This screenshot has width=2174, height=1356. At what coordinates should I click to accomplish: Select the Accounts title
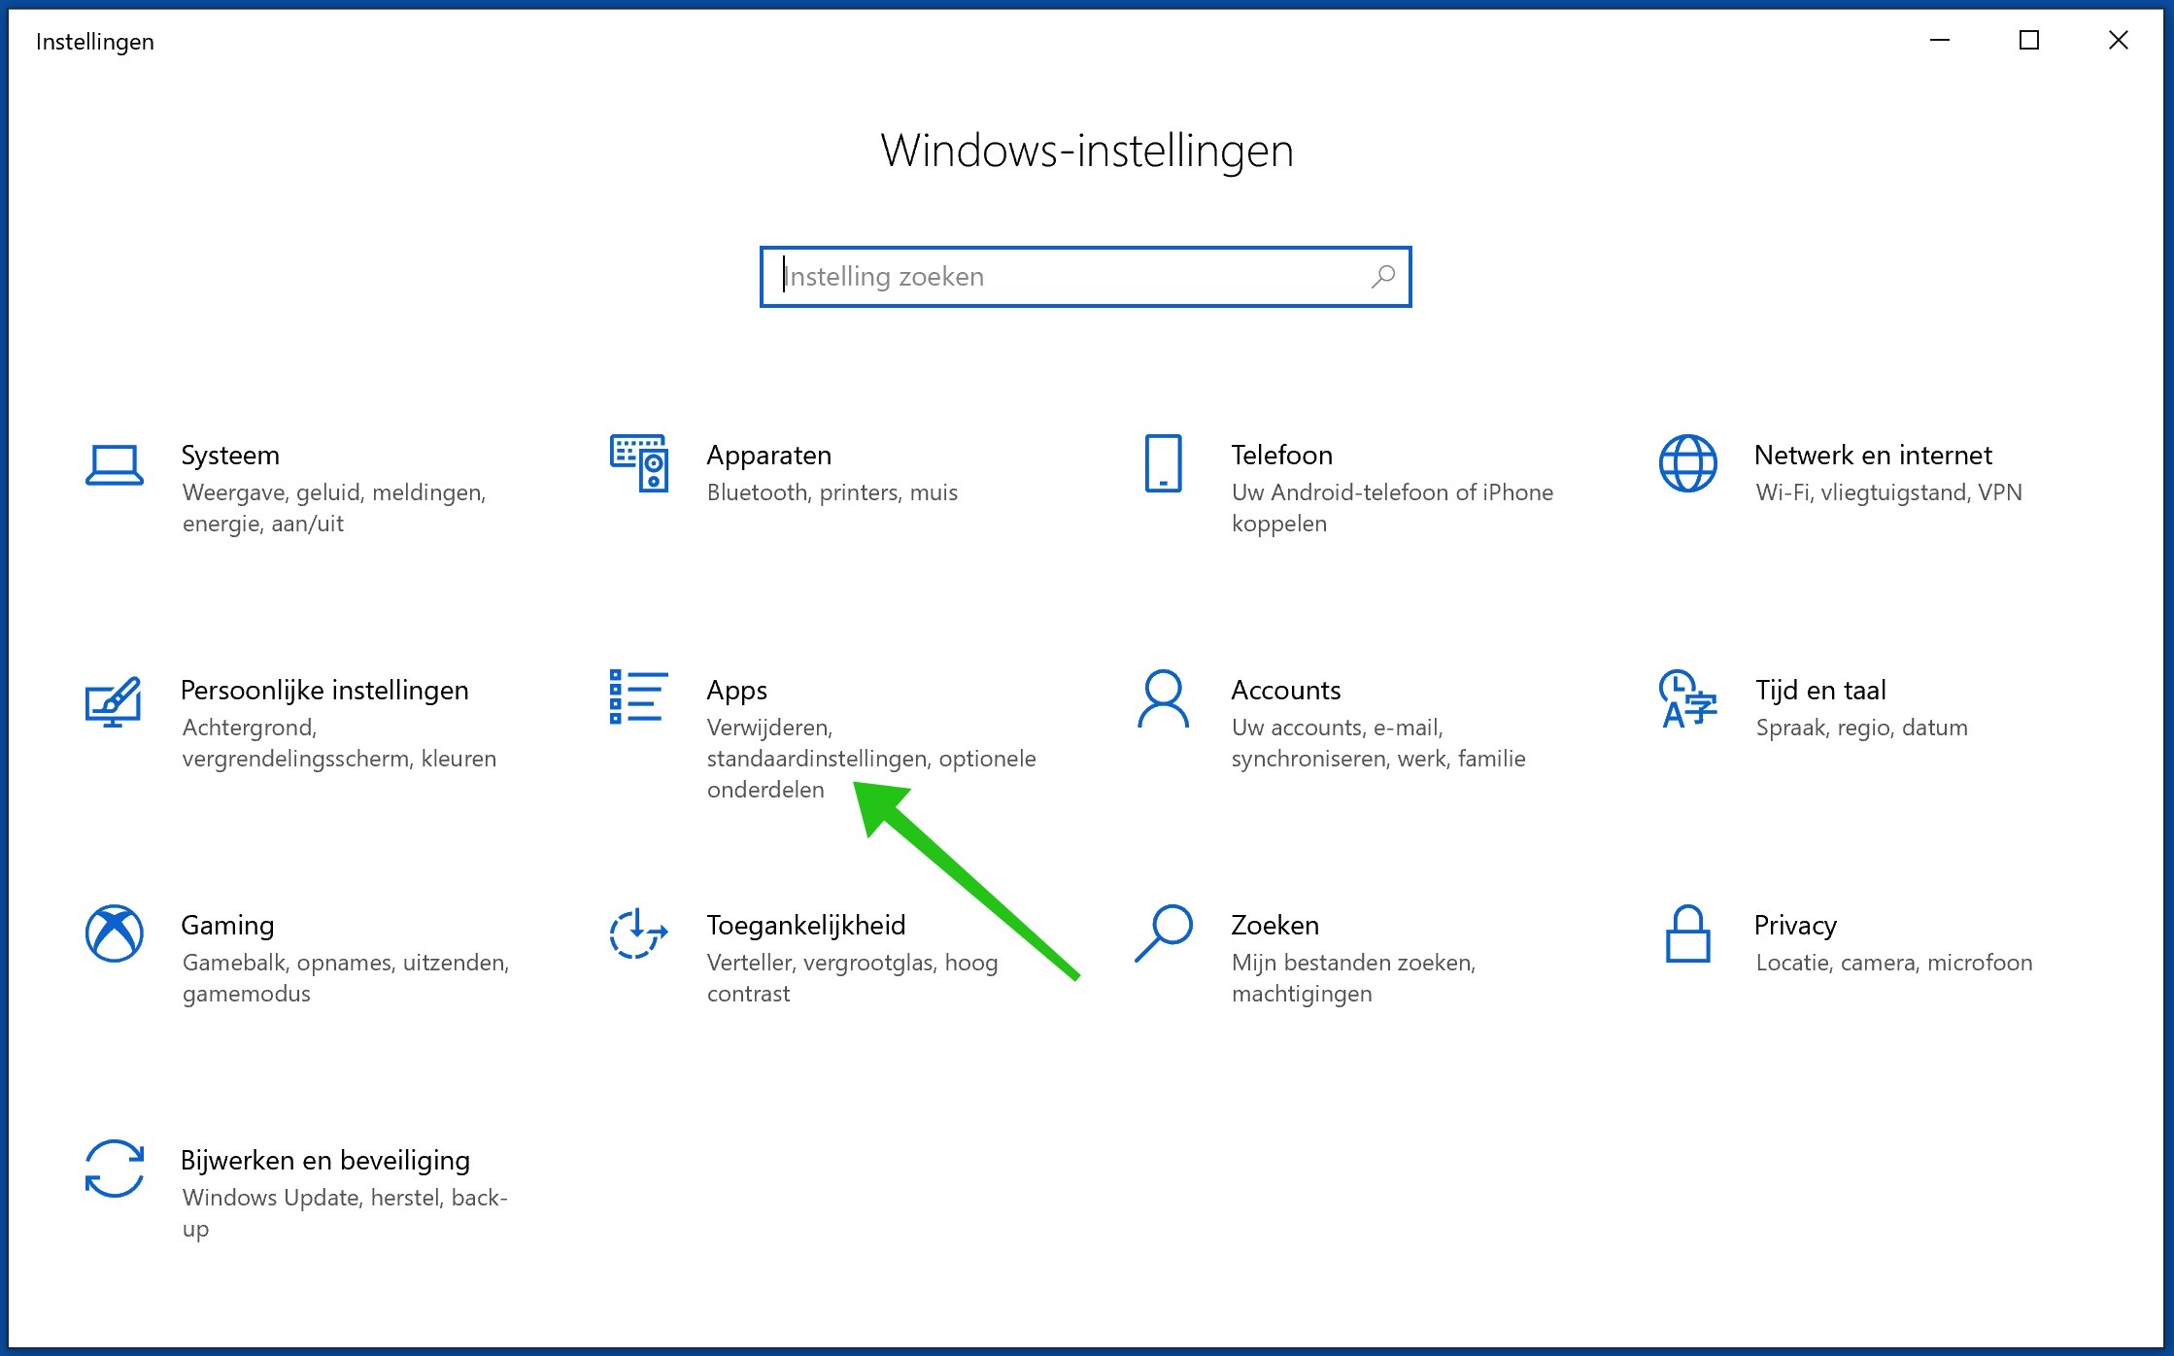coord(1286,690)
